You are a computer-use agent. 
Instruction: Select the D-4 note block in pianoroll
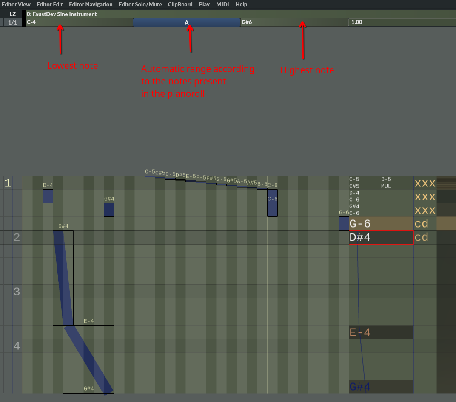tap(48, 196)
